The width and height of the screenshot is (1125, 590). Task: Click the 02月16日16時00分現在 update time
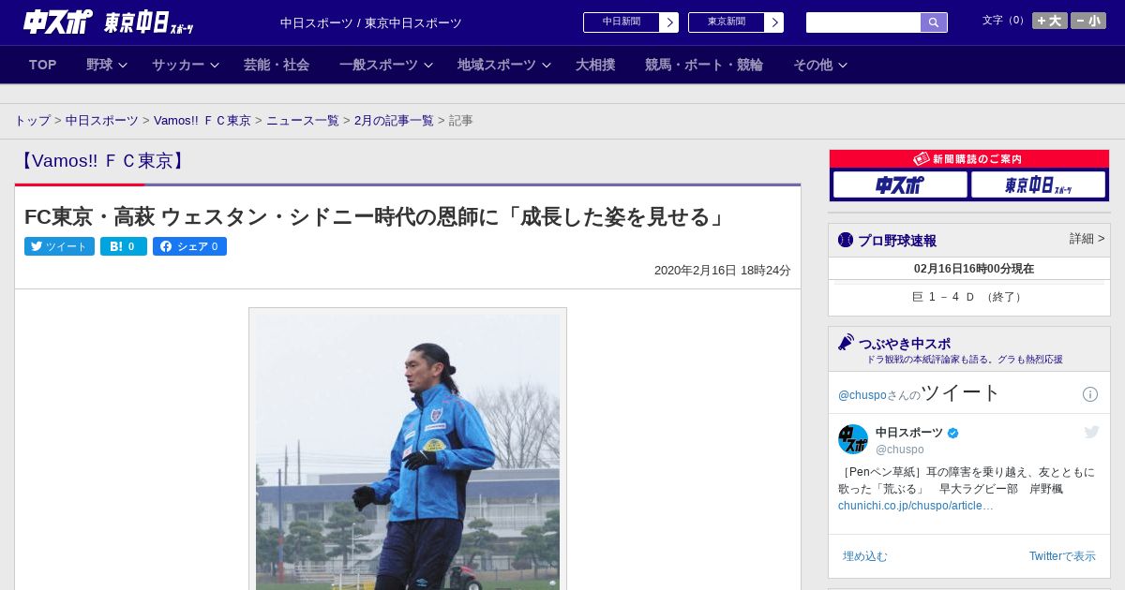tap(974, 269)
